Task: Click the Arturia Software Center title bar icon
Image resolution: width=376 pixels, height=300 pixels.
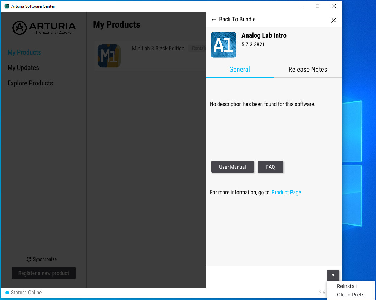Action: coord(7,6)
